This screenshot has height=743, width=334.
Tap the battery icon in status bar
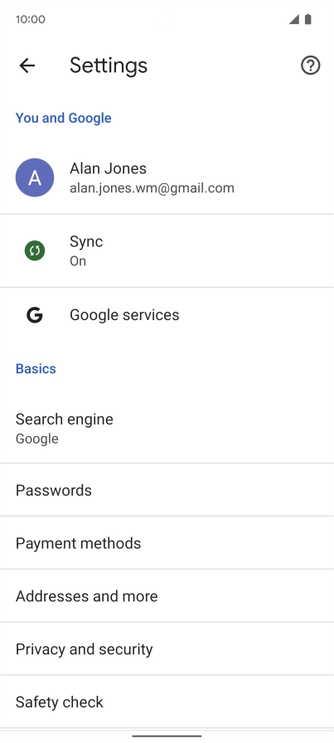pos(308,19)
